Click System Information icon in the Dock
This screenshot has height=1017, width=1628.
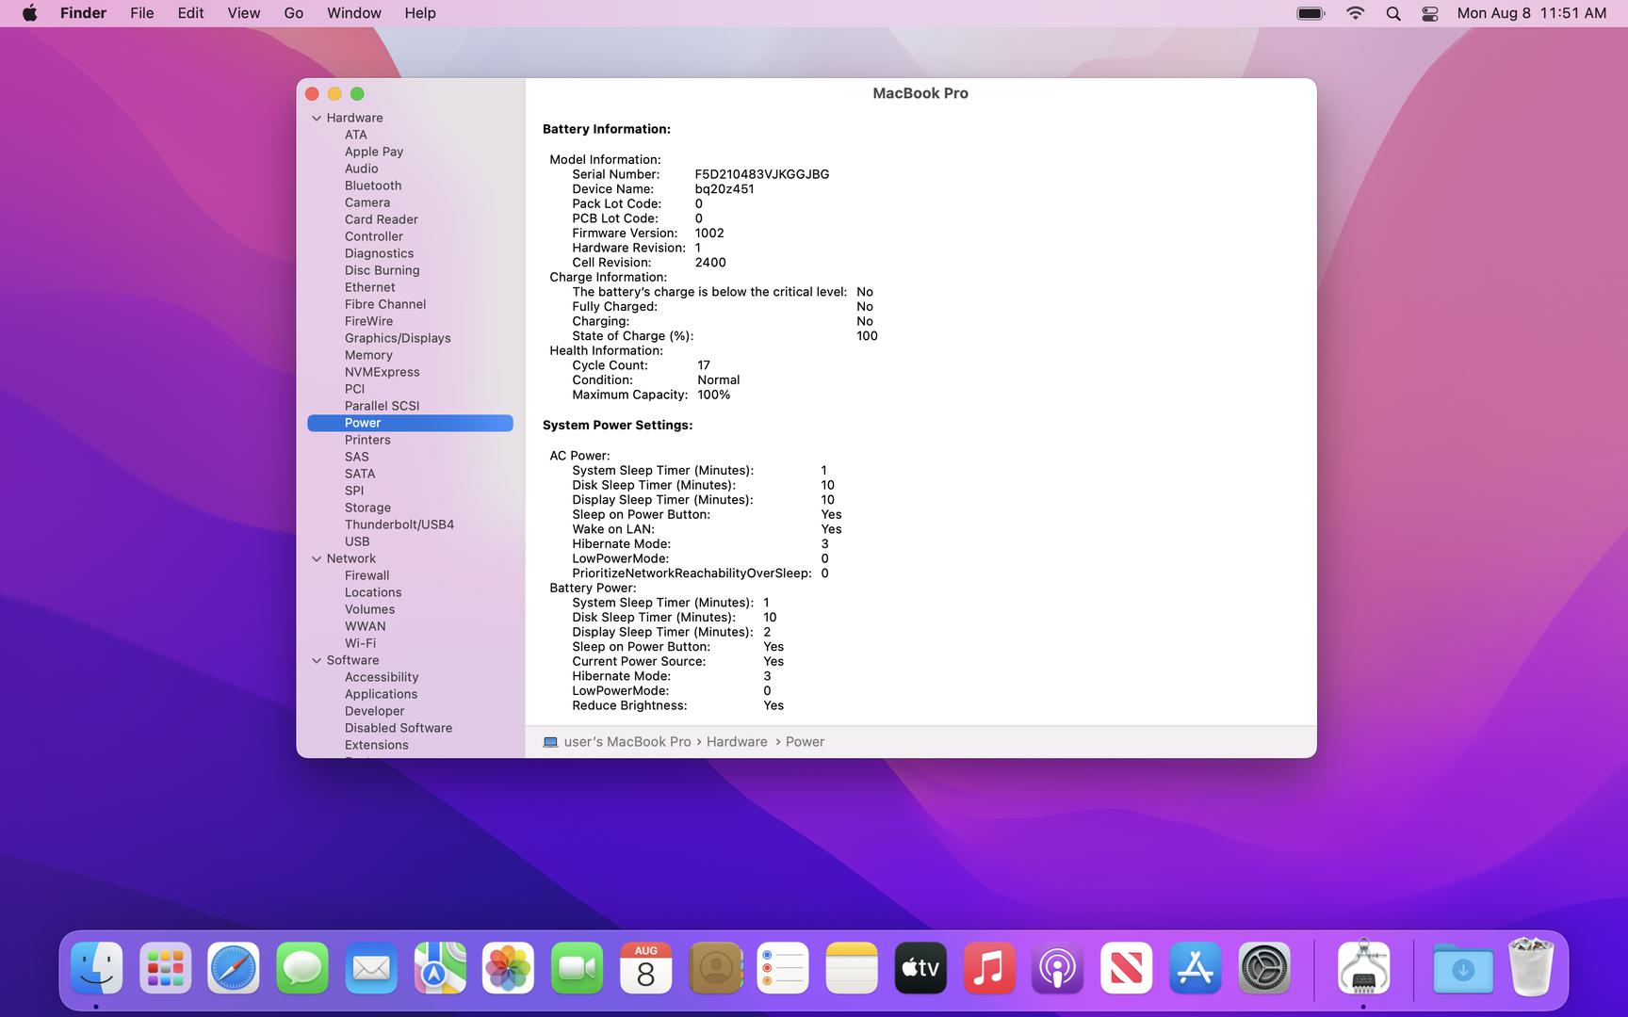click(1363, 968)
